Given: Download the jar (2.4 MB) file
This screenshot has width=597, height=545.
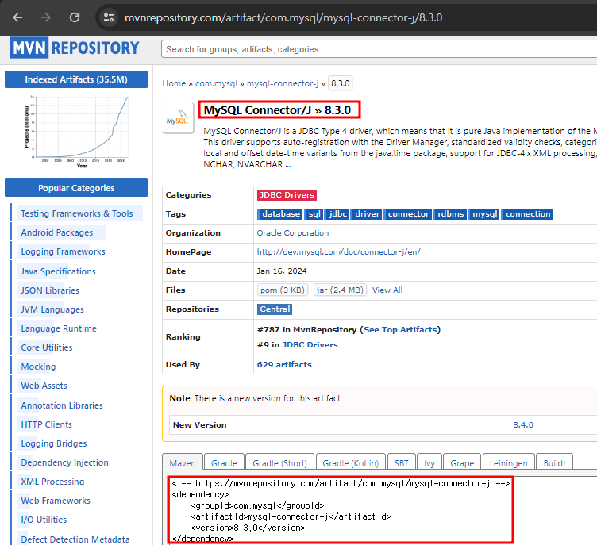Looking at the screenshot, I should (340, 290).
